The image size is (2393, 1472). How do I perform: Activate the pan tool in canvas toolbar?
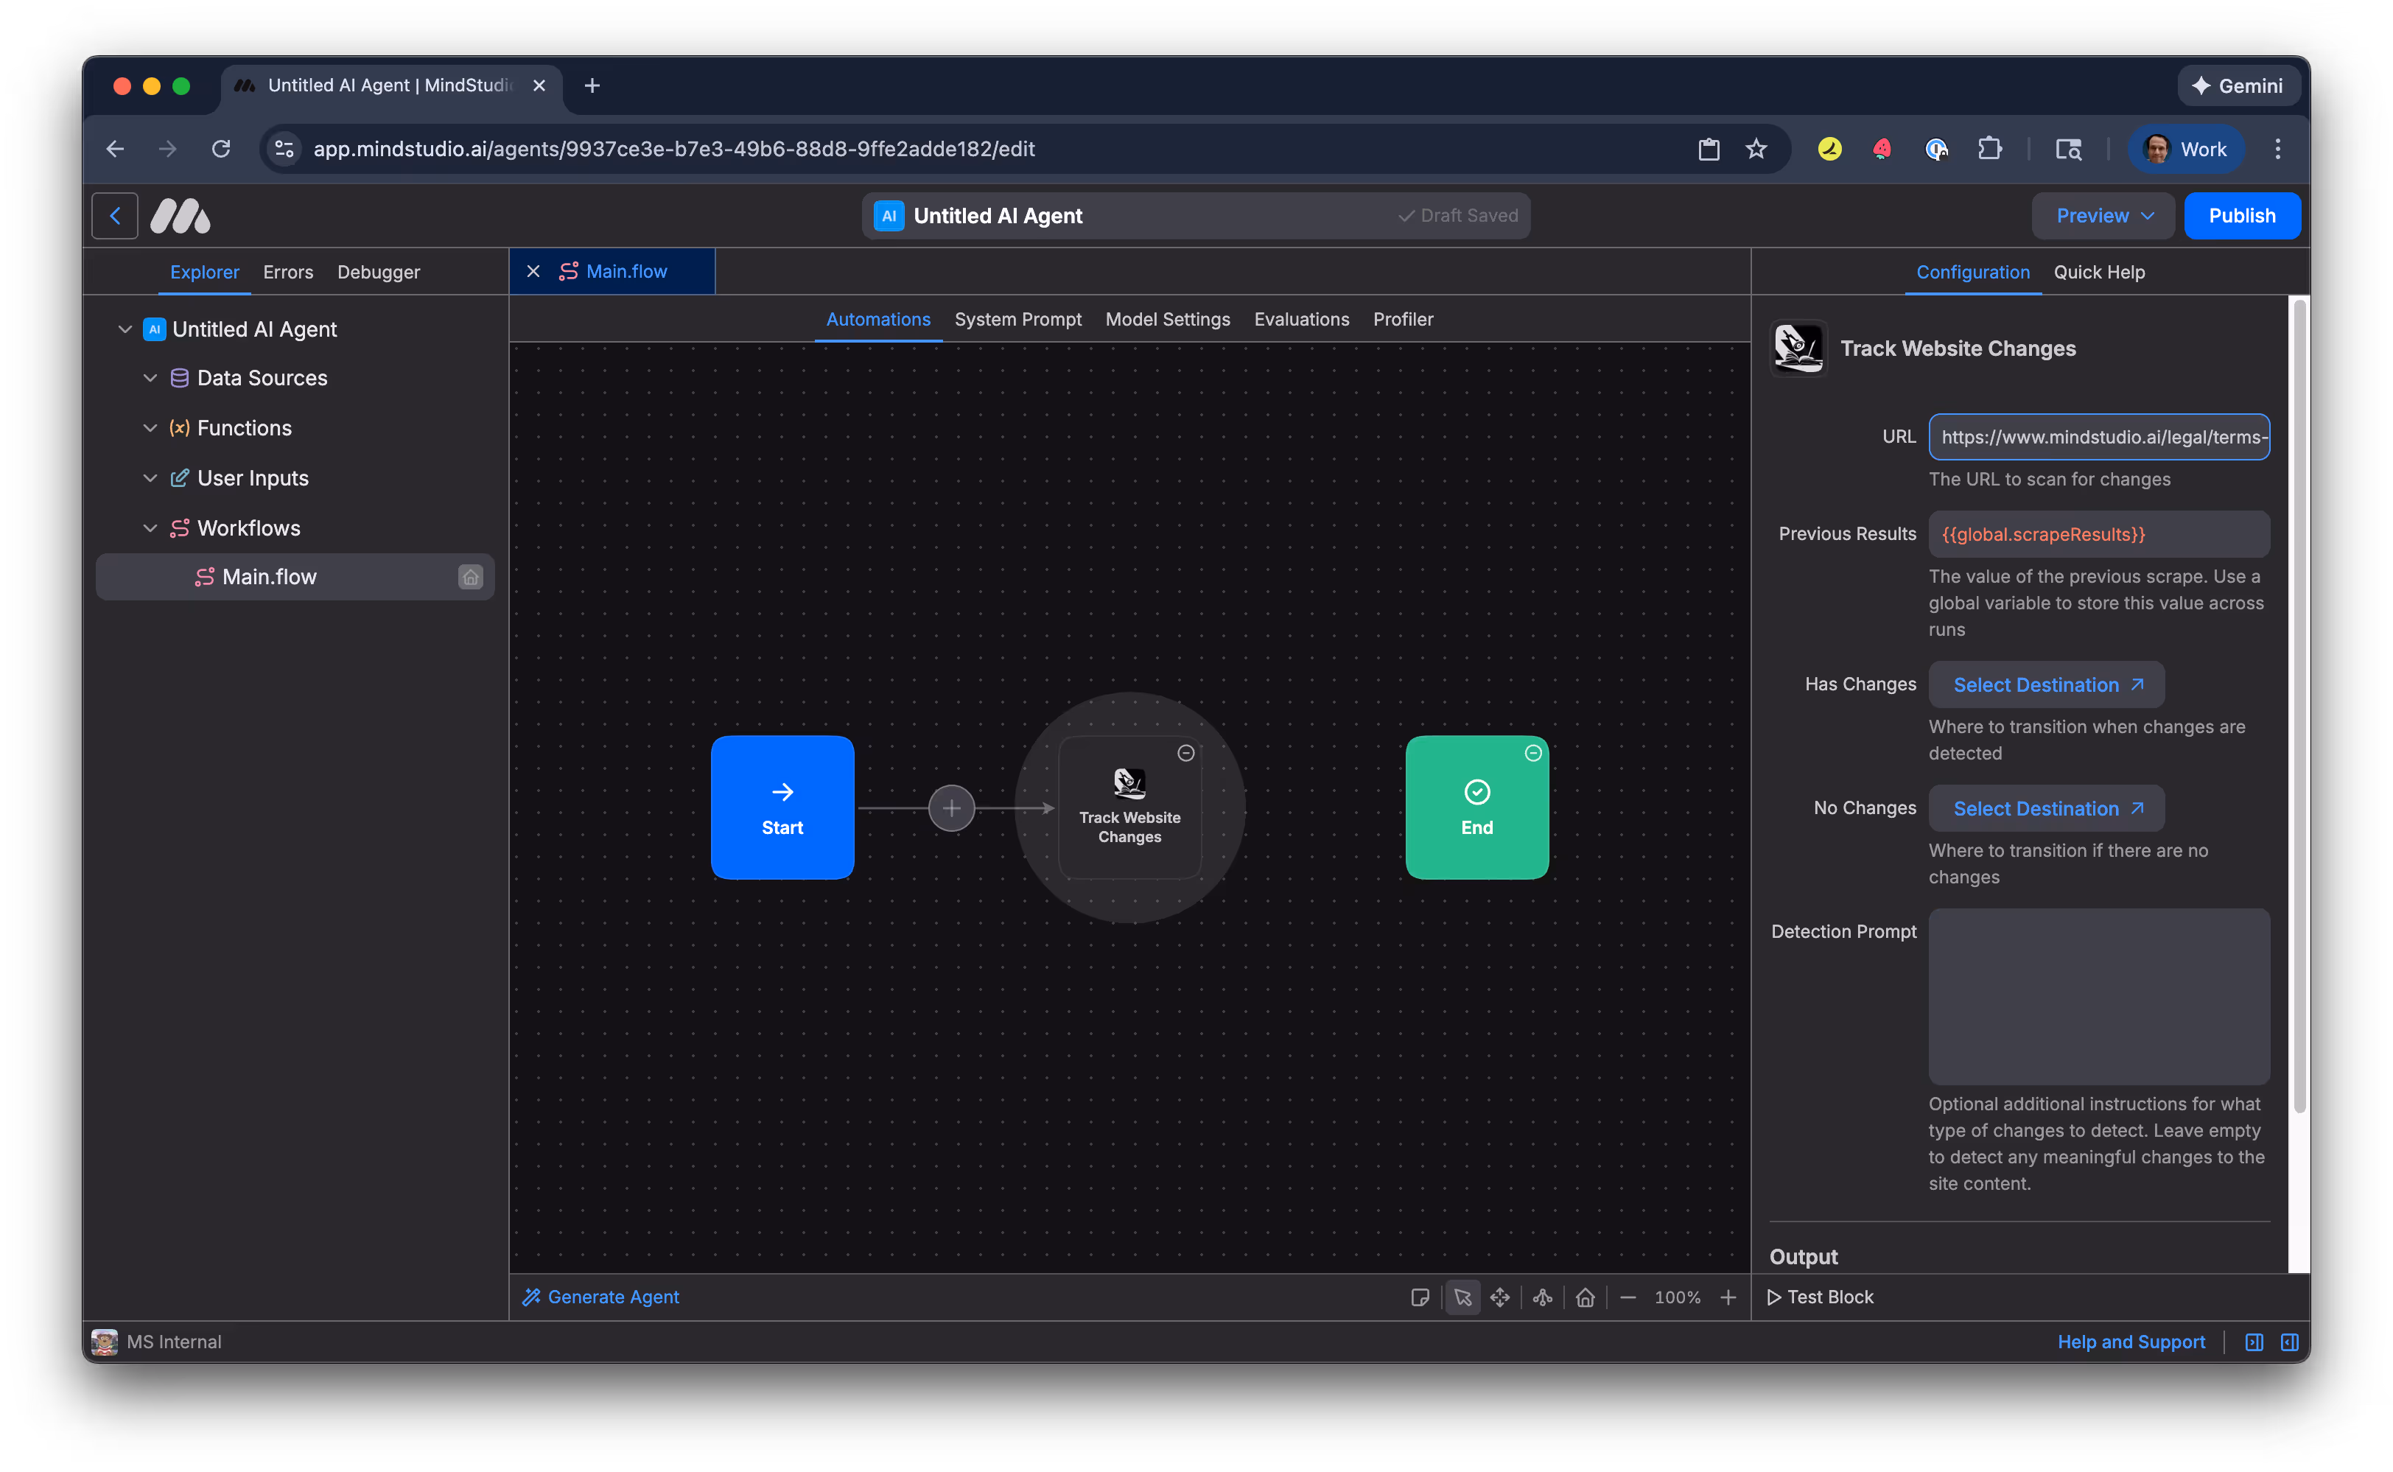point(1500,1297)
